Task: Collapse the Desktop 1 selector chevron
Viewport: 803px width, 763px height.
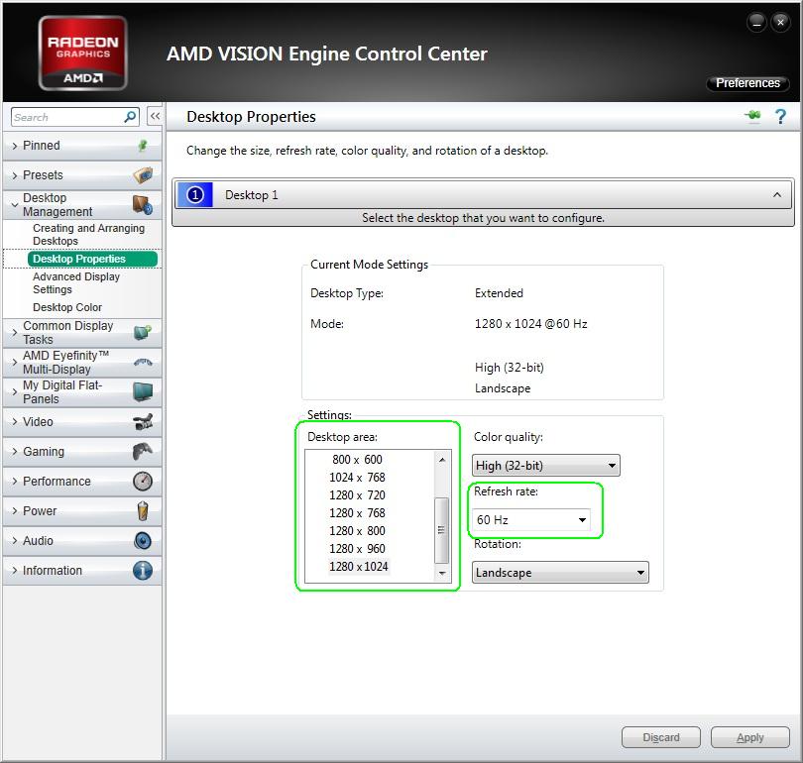Action: (x=777, y=195)
